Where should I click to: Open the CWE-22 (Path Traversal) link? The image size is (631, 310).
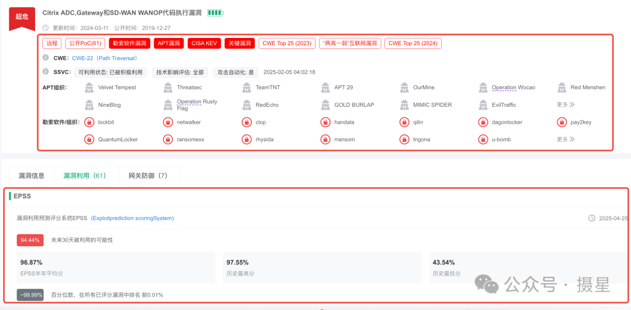pos(106,58)
